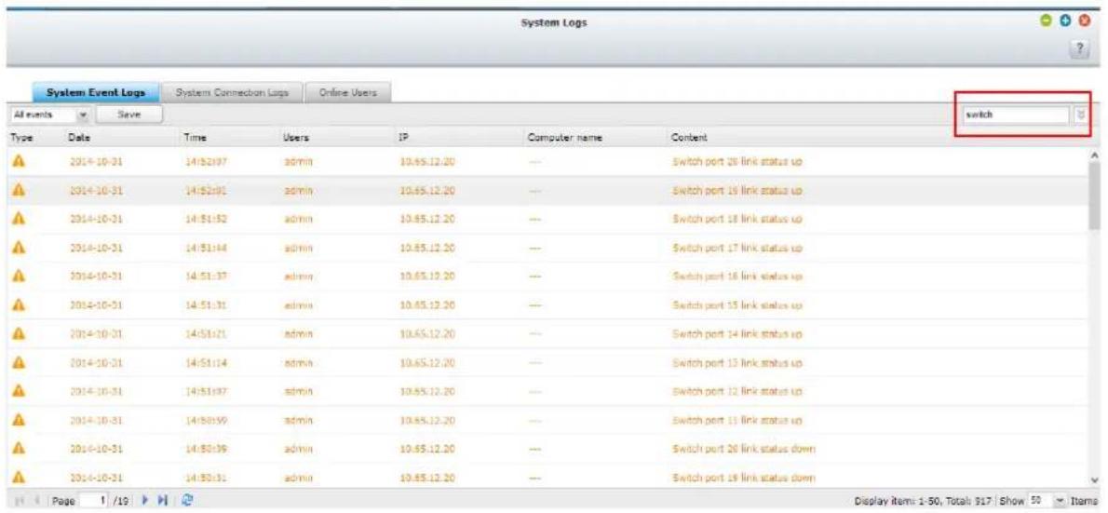1108x513 pixels.
Task: Select 'Switch port 16 link status up' entry
Action: (737, 277)
